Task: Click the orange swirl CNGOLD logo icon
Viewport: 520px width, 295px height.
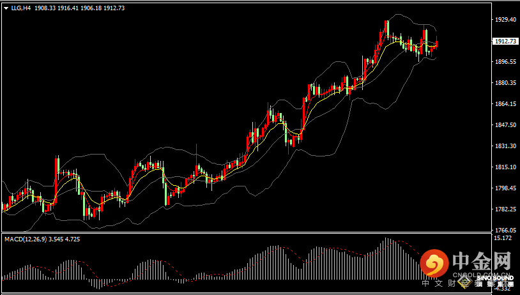Action: coord(434,264)
